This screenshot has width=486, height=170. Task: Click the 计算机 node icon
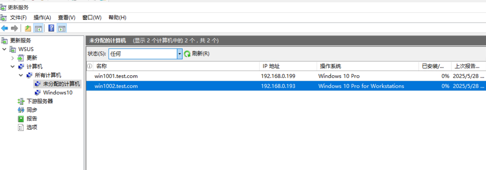[x=21, y=66]
